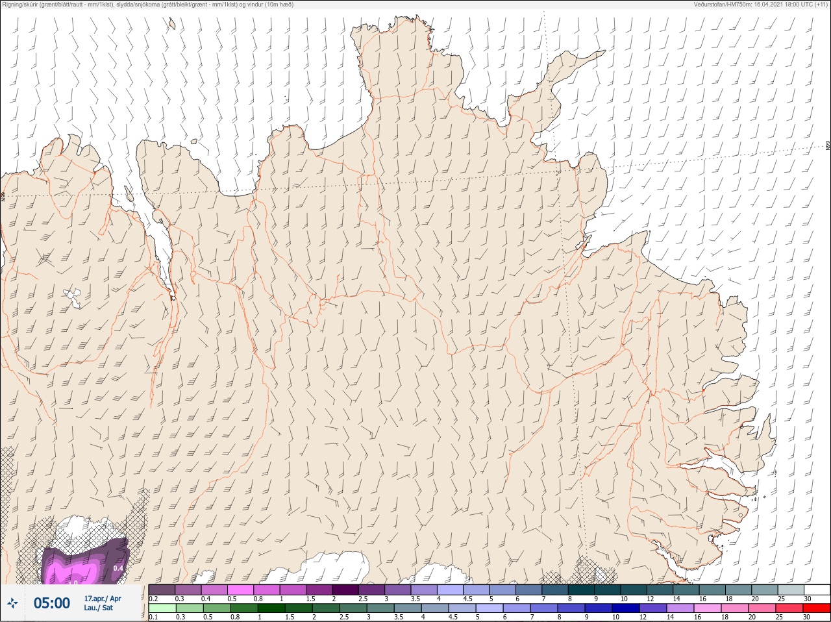
Task: Click the 'Veðurstofan/HM750m: 16.04.2021 18:00 UTC' run label
Action: (x=762, y=5)
